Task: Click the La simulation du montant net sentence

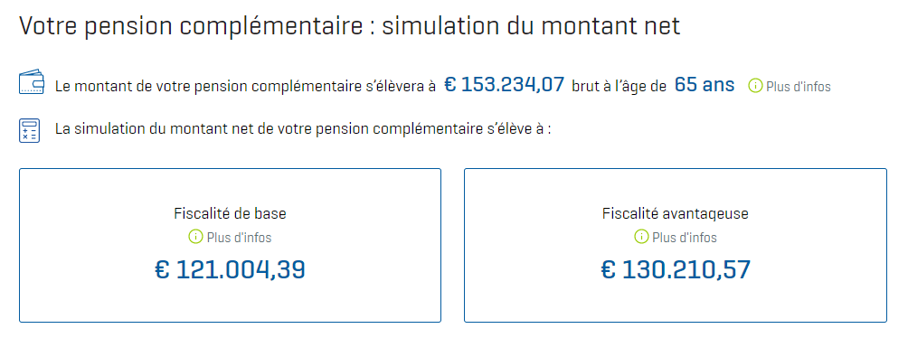Action: coord(303,128)
